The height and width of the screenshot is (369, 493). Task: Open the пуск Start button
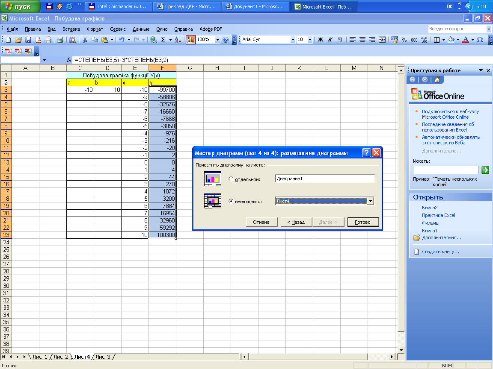(20, 6)
